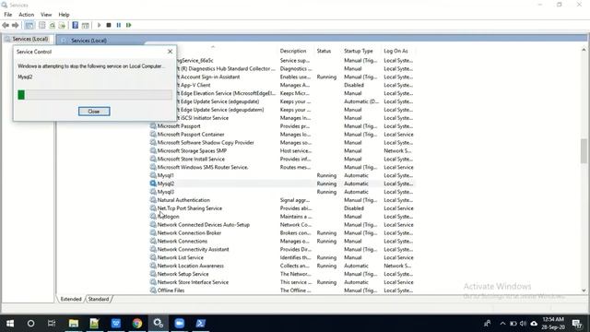Click the Back arrow in the toolbar

click(x=6, y=25)
